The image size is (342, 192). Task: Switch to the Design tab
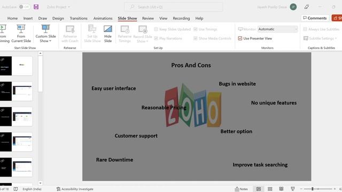pyautogui.click(x=58, y=18)
